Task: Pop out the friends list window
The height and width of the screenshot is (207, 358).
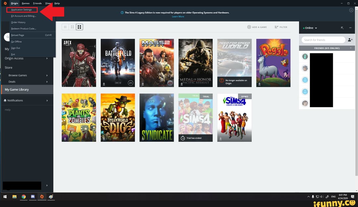Action: tap(342, 28)
